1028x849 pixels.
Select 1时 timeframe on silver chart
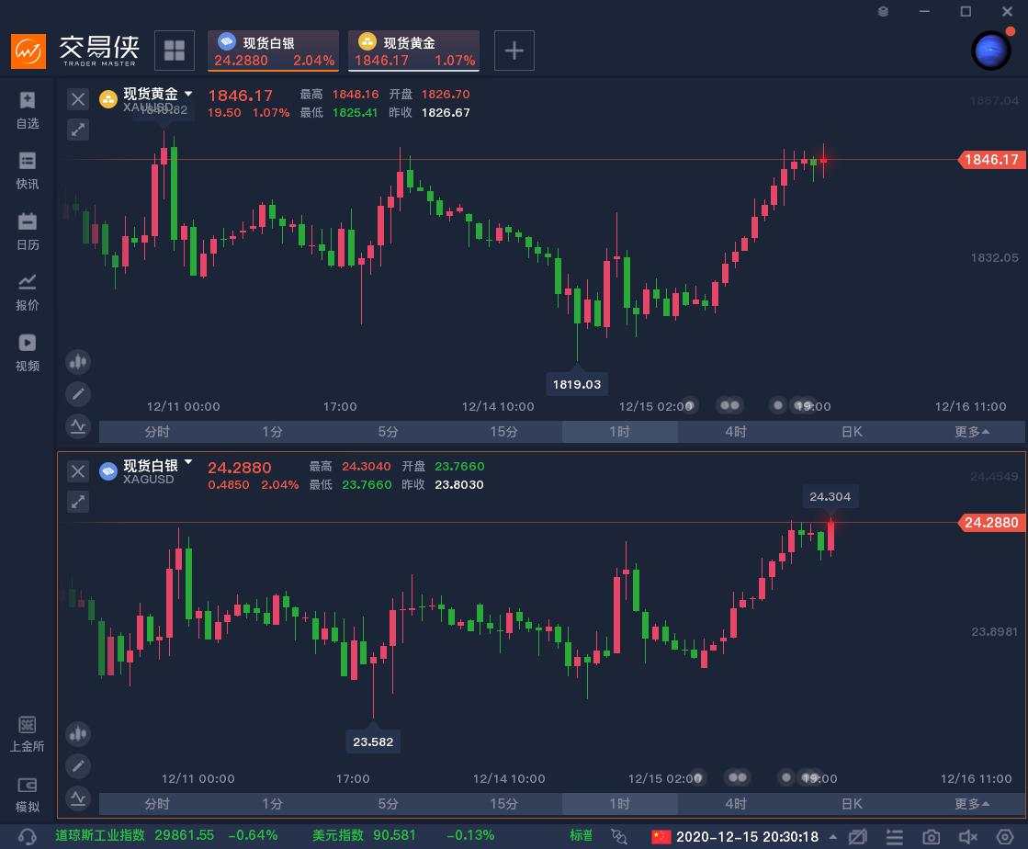619,804
